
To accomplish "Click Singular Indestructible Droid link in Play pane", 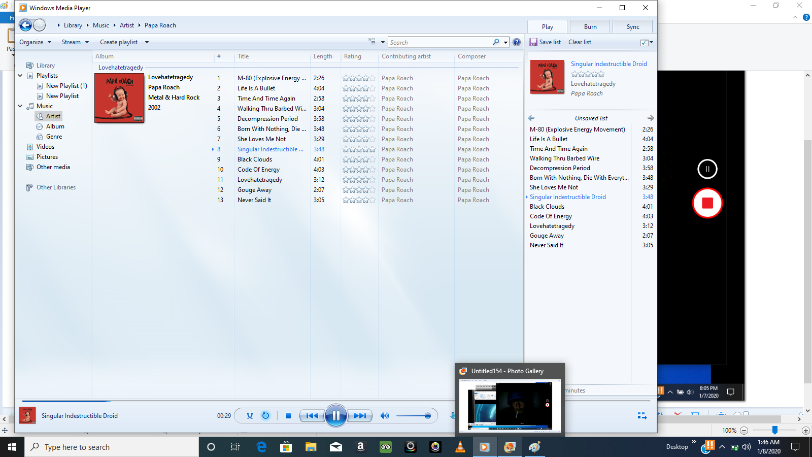I will (609, 64).
